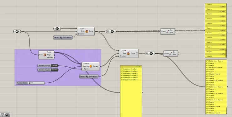
Task: Click the Surface output of Offset Surface
Action: coord(96,66)
